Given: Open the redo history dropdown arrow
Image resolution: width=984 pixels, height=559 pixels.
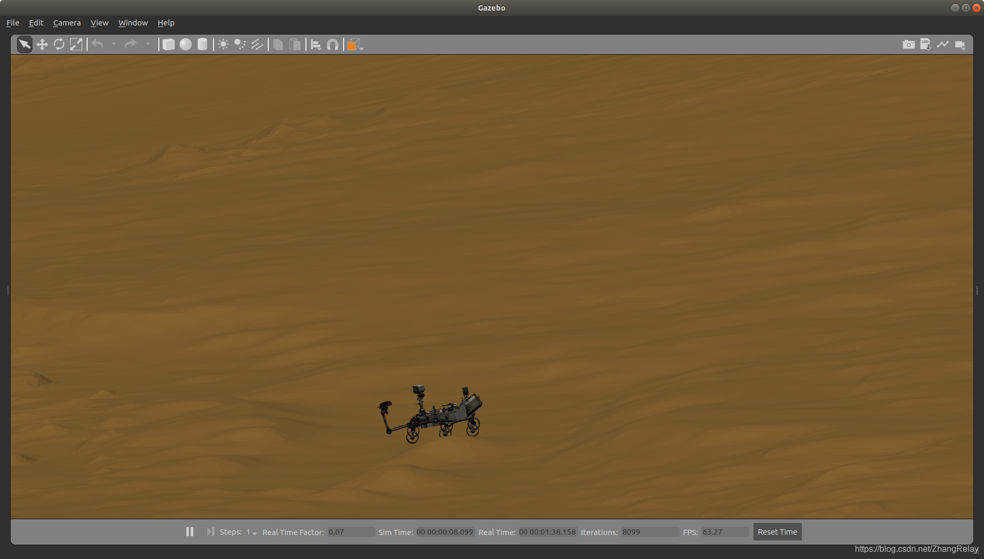Looking at the screenshot, I should coord(148,45).
